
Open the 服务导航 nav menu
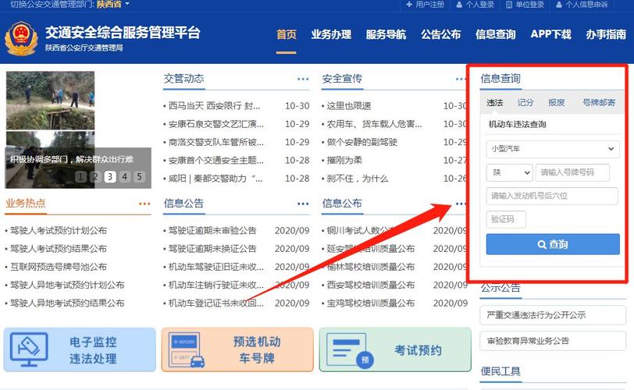coord(386,35)
